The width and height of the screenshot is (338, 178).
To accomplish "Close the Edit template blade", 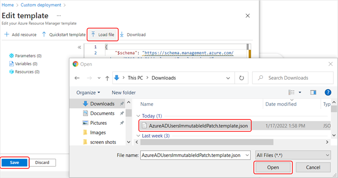I will coord(248,16).
